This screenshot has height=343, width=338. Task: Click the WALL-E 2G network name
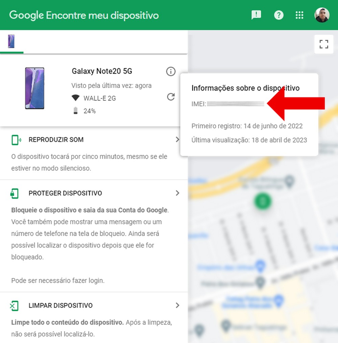pyautogui.click(x=100, y=98)
